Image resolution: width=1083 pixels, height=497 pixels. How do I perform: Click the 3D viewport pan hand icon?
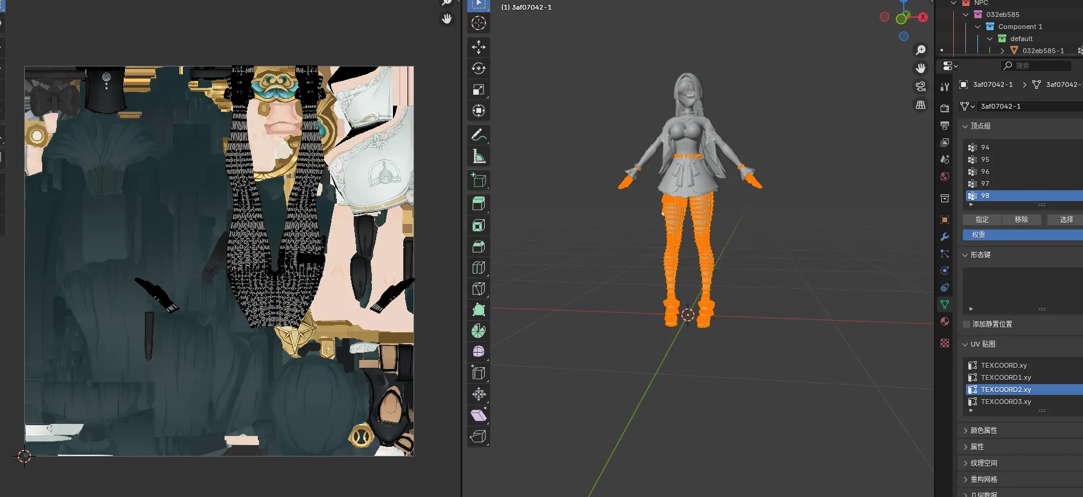tap(921, 68)
